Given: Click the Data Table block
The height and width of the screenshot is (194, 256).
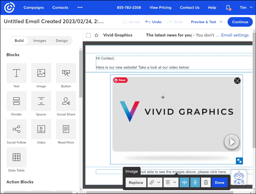Looking at the screenshot, I should coord(17,157).
